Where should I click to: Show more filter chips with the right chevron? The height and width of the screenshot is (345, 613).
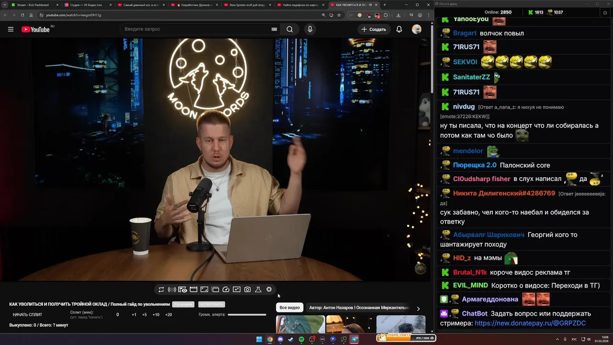pos(418,309)
